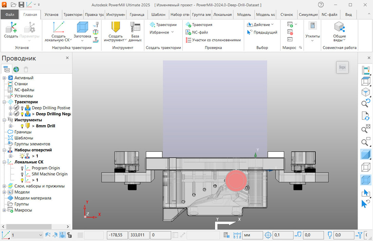Open the Файл menu

[10, 15]
